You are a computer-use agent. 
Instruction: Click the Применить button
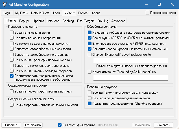click(x=141, y=125)
